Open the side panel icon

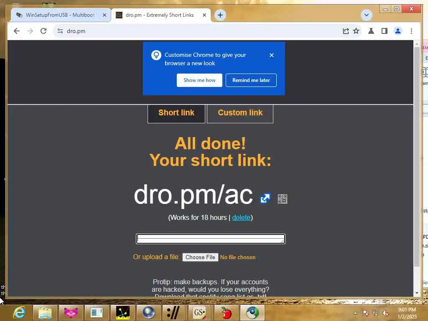point(385,31)
